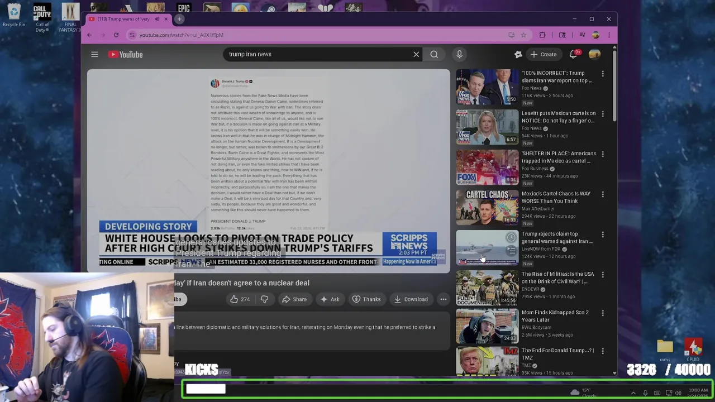The height and width of the screenshot is (402, 715).
Task: Click the Create button
Action: coord(544,54)
